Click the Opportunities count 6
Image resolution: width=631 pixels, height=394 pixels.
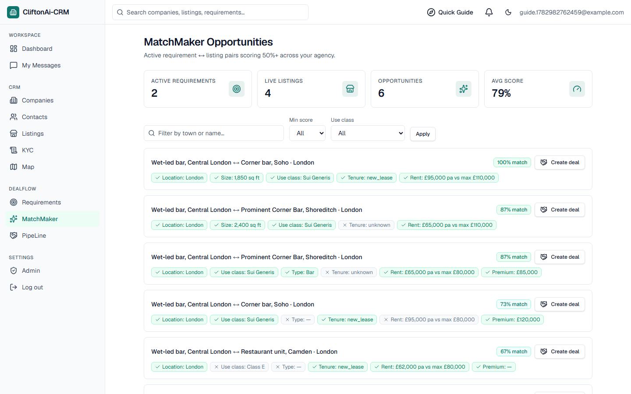point(381,93)
